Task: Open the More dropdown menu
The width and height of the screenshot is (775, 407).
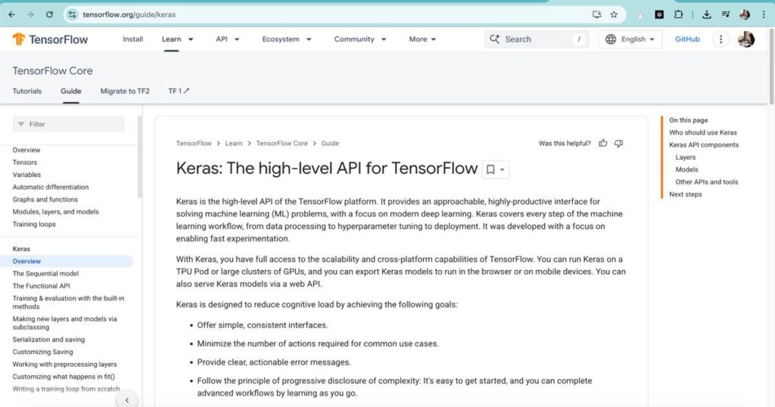Action: coord(422,39)
